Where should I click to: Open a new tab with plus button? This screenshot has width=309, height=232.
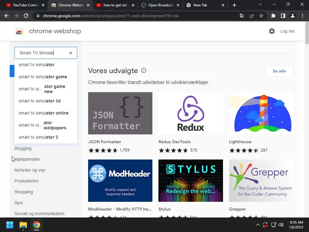click(x=234, y=5)
